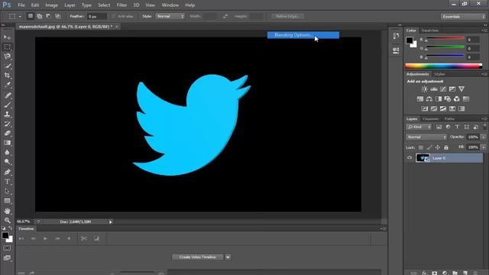This screenshot has height=275, width=489.
Task: Select the Move tool
Action: 7,37
